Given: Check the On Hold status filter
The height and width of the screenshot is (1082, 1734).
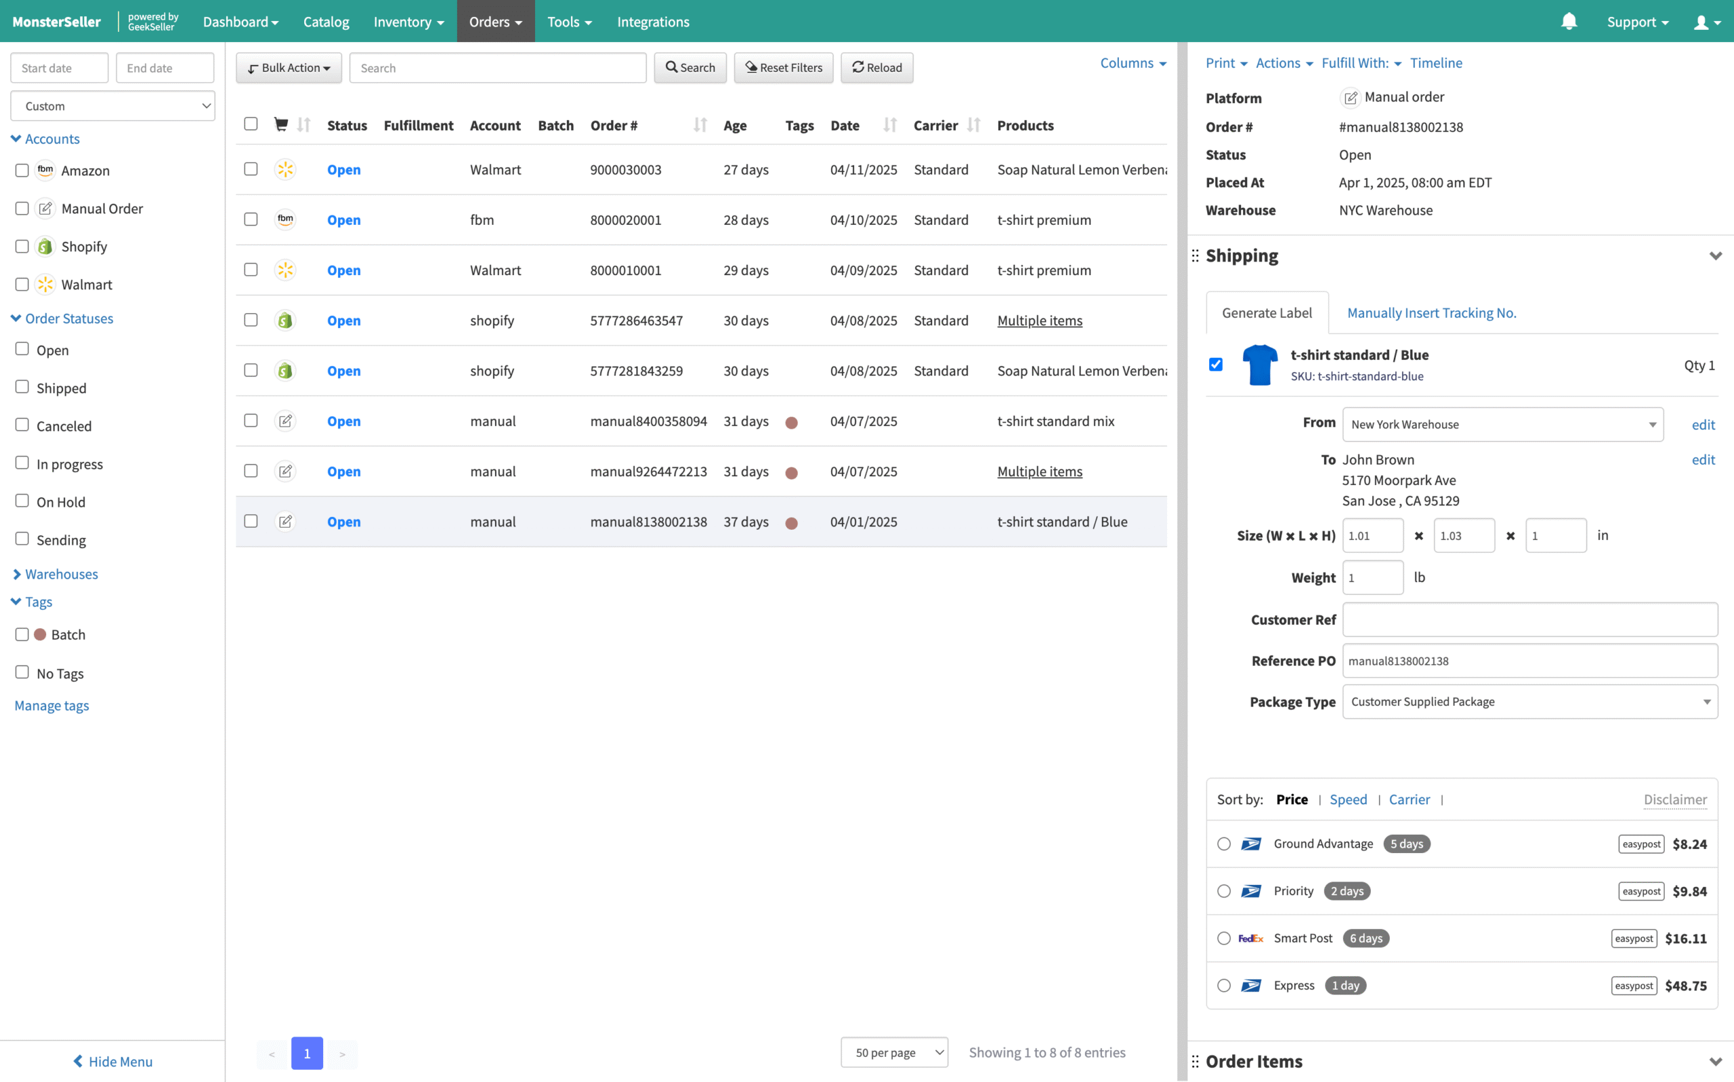Looking at the screenshot, I should tap(22, 501).
